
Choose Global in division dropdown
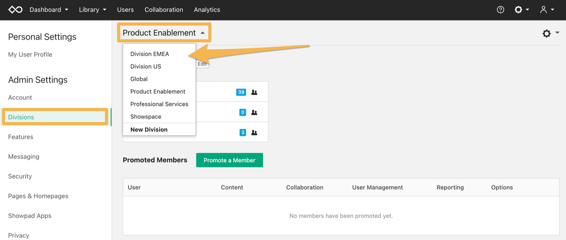pyautogui.click(x=159, y=79)
